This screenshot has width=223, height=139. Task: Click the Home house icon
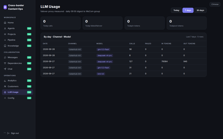(5, 23)
